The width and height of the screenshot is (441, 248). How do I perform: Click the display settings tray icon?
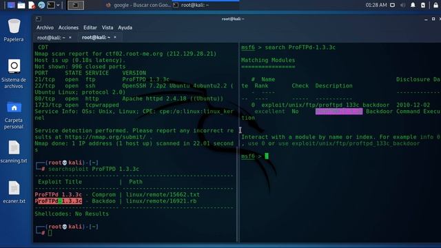pyautogui.click(x=392, y=5)
